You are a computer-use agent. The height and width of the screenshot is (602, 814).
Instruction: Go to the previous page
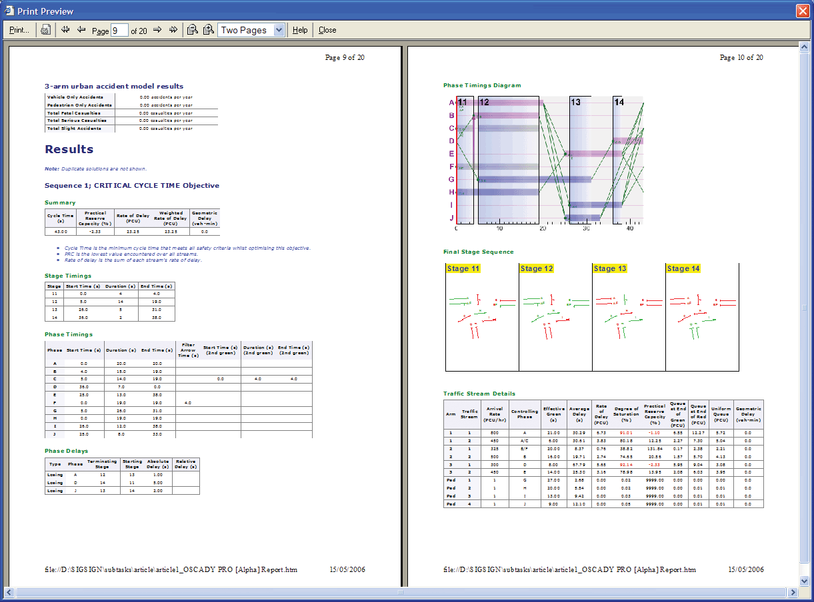click(x=81, y=30)
